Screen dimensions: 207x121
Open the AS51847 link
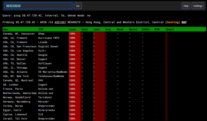click(x=60, y=22)
